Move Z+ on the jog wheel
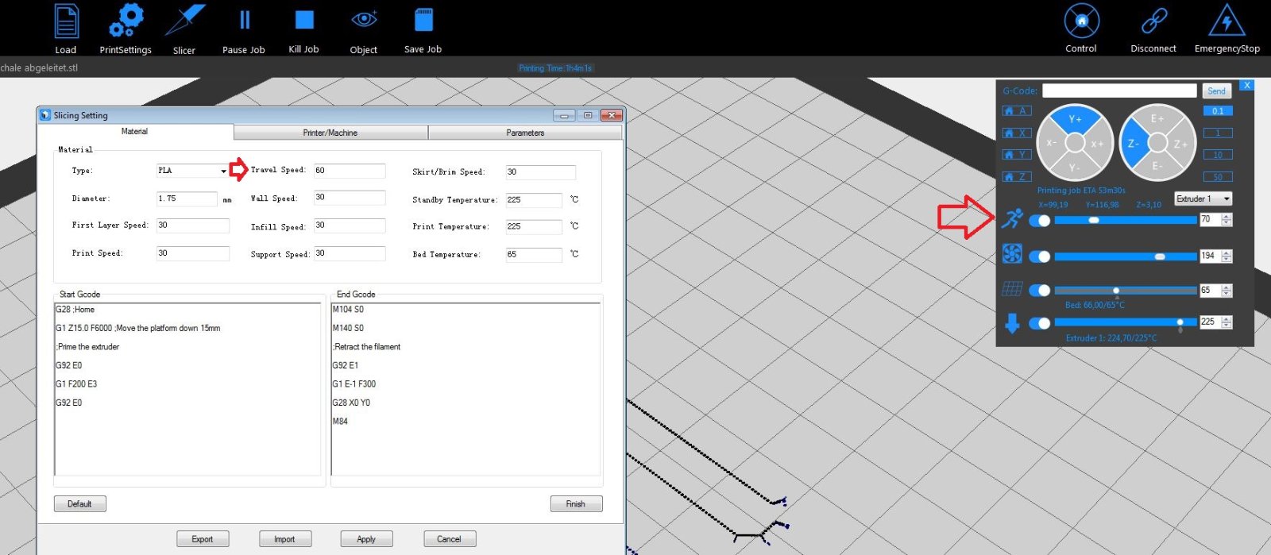Image resolution: width=1271 pixels, height=555 pixels. click(x=1181, y=144)
